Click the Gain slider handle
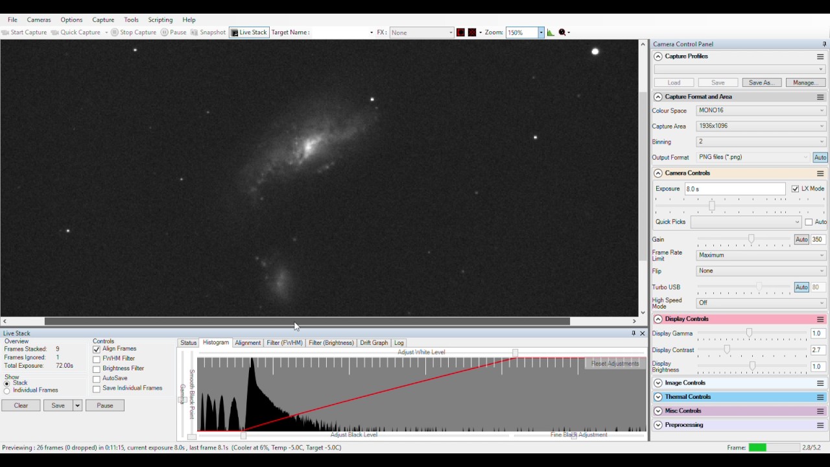Screen dimensions: 830x467 [x=752, y=239]
